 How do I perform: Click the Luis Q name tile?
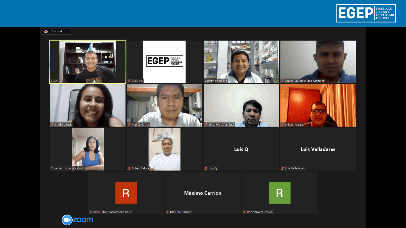[x=241, y=149]
